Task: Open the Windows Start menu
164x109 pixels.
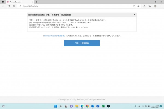Action: [x=56, y=106]
